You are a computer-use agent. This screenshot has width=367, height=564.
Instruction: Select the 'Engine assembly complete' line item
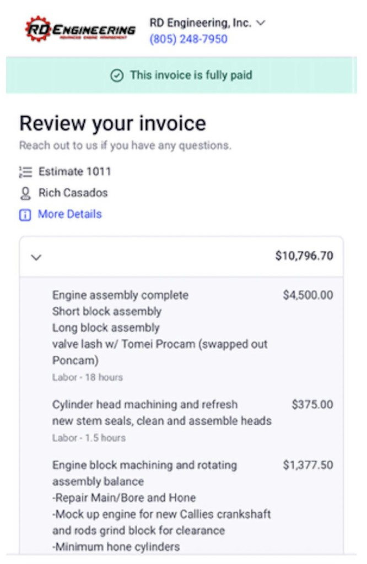click(120, 295)
